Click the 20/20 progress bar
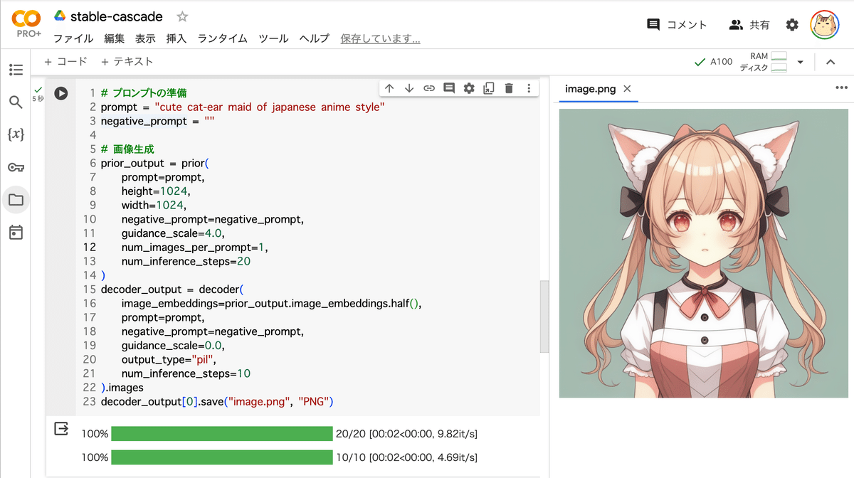854x478 pixels. click(x=222, y=434)
